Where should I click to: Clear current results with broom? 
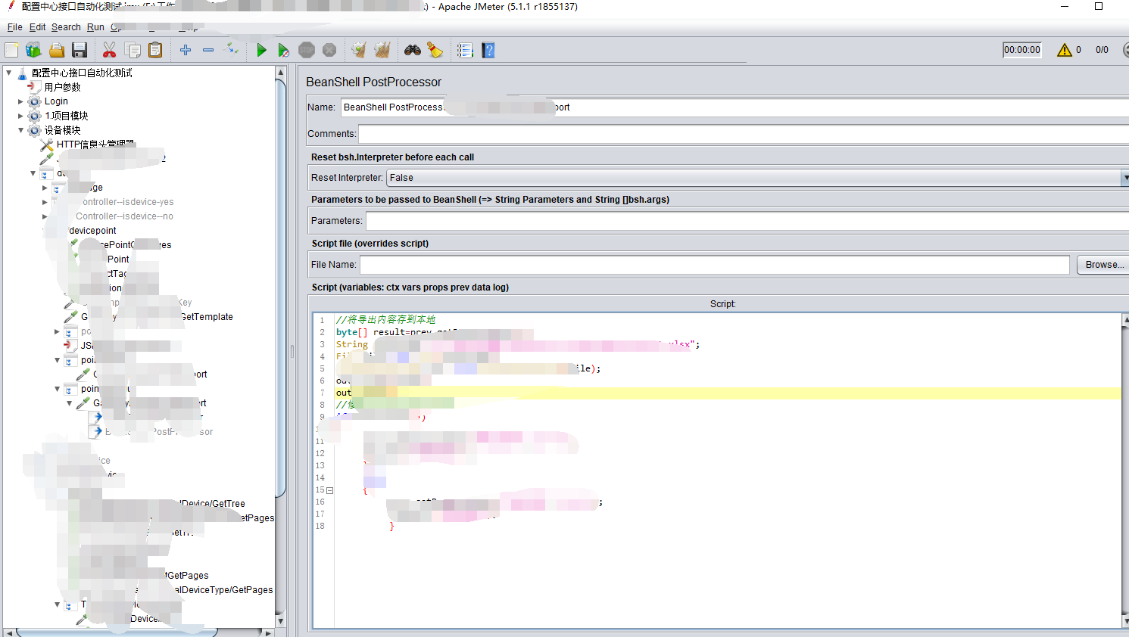[x=359, y=50]
